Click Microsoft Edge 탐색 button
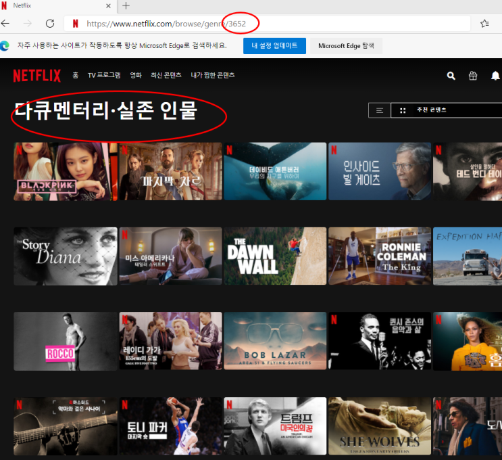Image resolution: width=502 pixels, height=460 pixels. pos(346,46)
